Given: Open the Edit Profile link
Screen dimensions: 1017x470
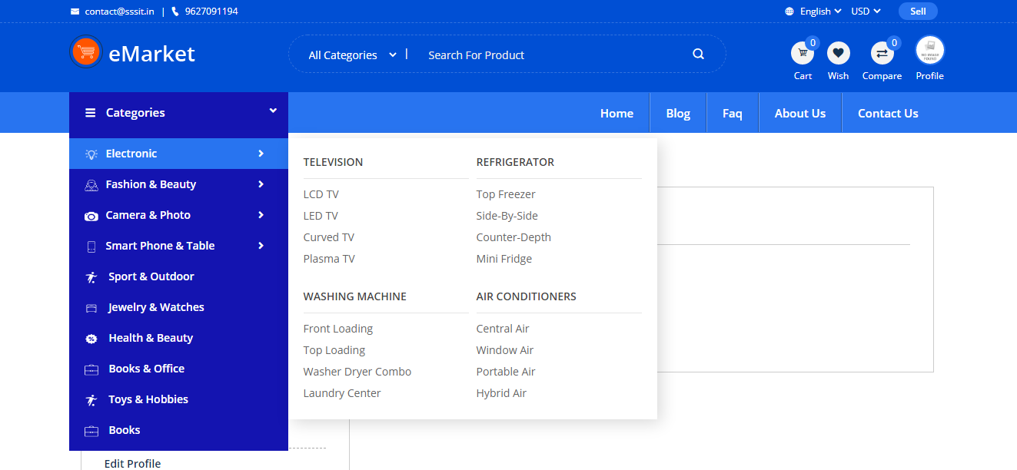Looking at the screenshot, I should pos(132,463).
